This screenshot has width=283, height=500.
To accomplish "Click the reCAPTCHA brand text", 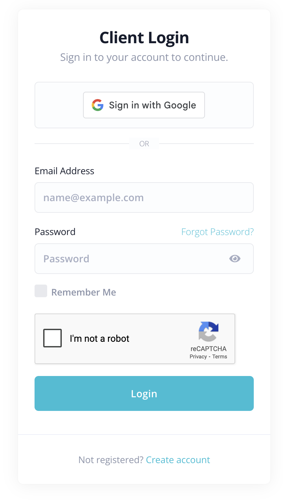I will (x=209, y=349).
